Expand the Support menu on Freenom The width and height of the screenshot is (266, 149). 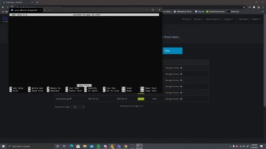pyautogui.click(x=229, y=19)
